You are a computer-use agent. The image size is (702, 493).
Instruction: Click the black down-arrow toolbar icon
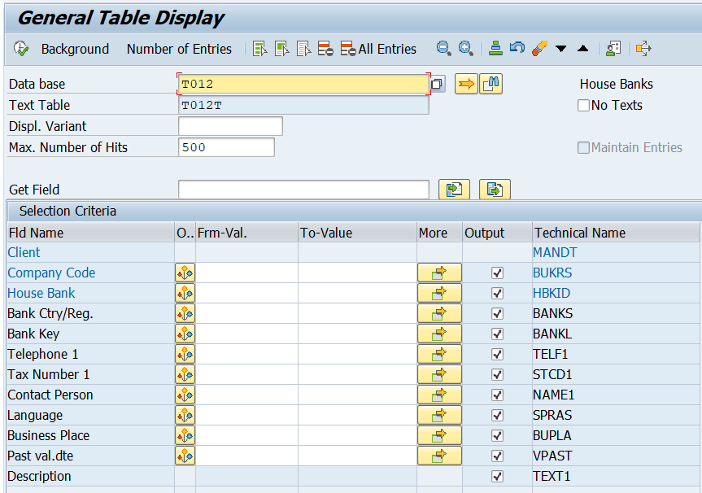561,48
